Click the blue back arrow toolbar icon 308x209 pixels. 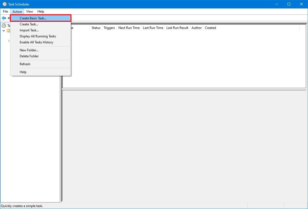pos(4,18)
